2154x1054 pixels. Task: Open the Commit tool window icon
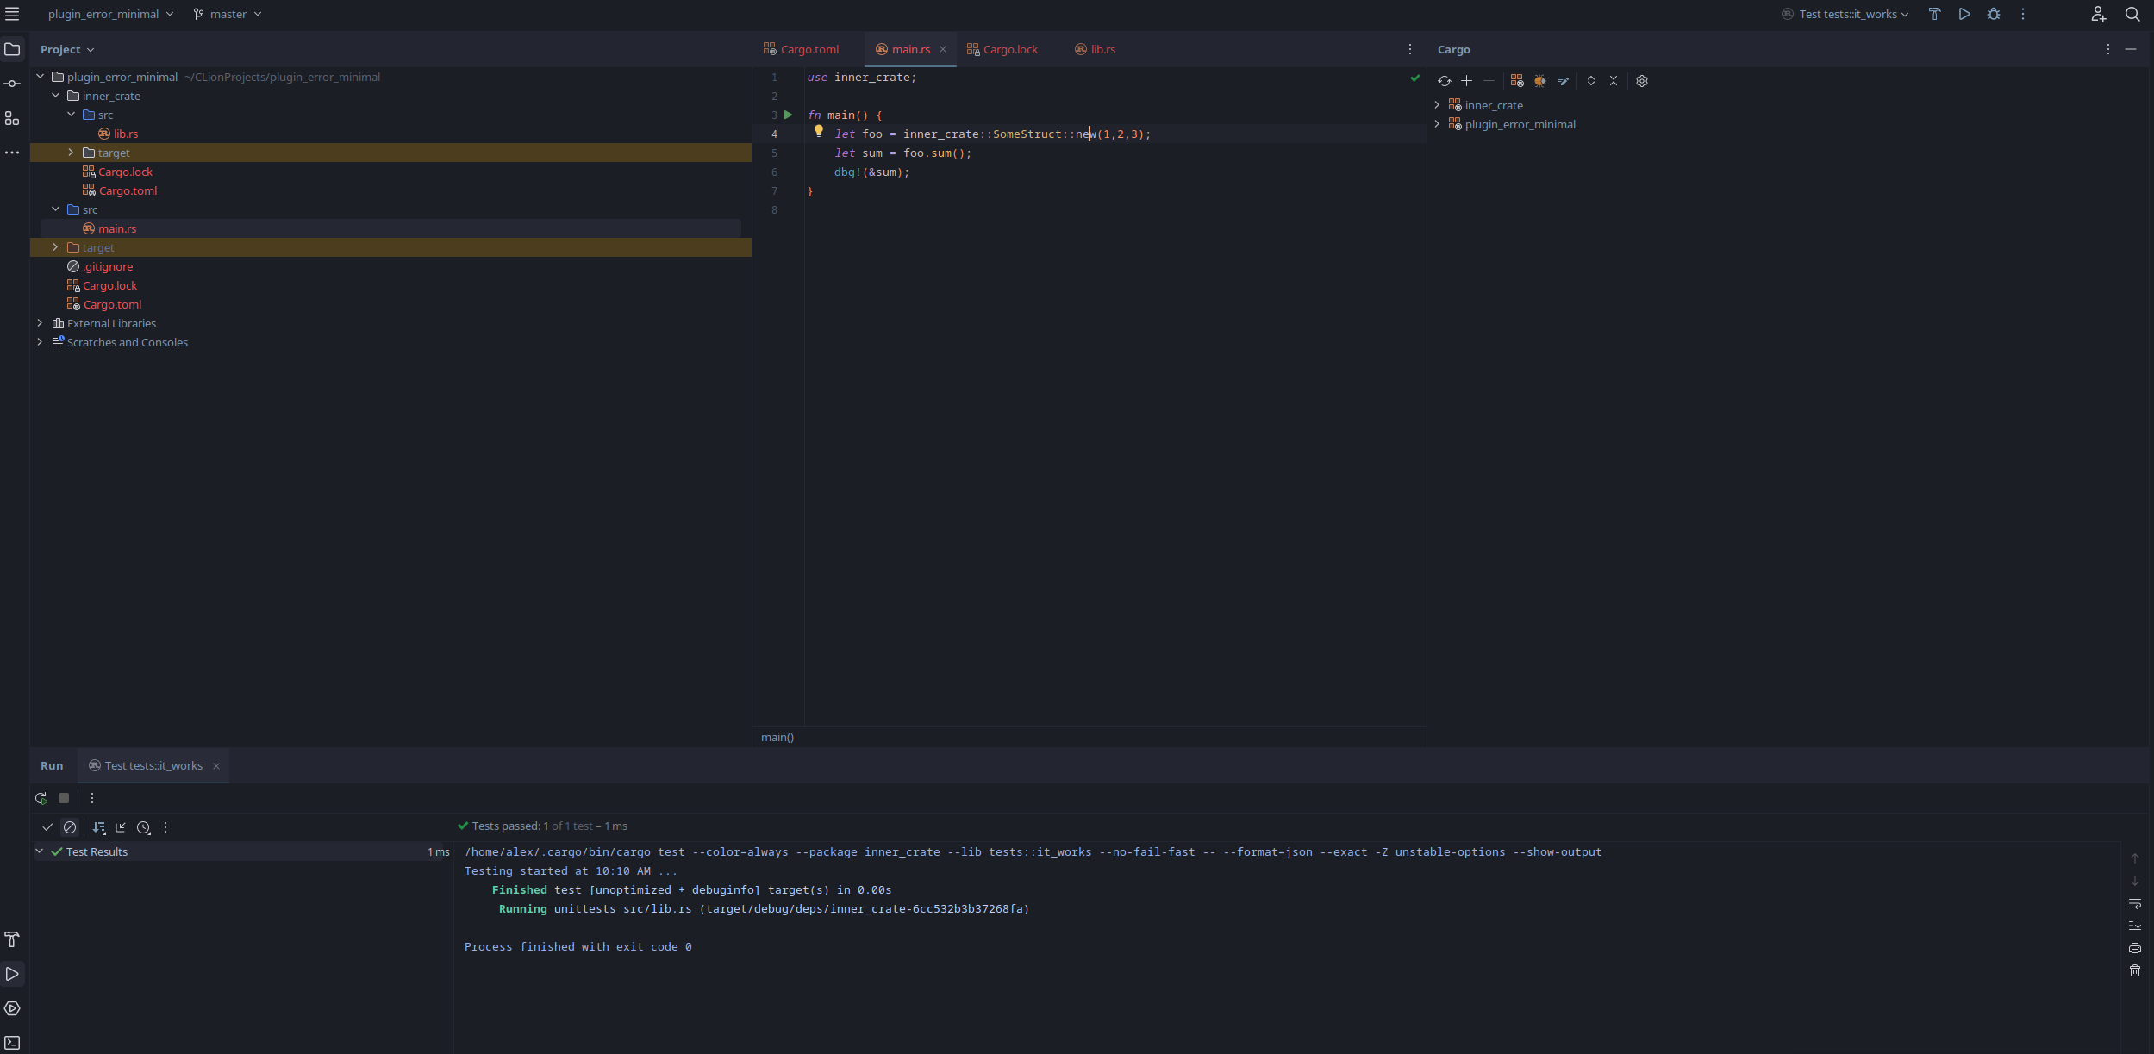[12, 84]
